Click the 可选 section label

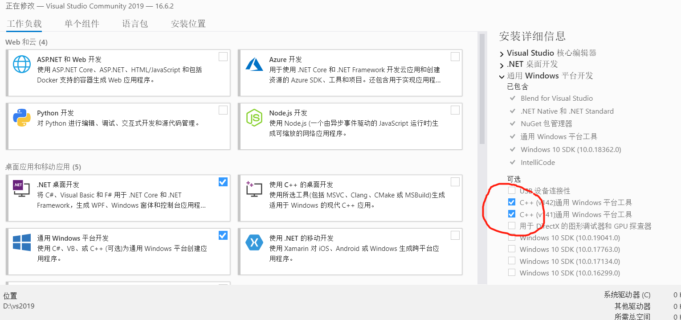pyautogui.click(x=514, y=179)
